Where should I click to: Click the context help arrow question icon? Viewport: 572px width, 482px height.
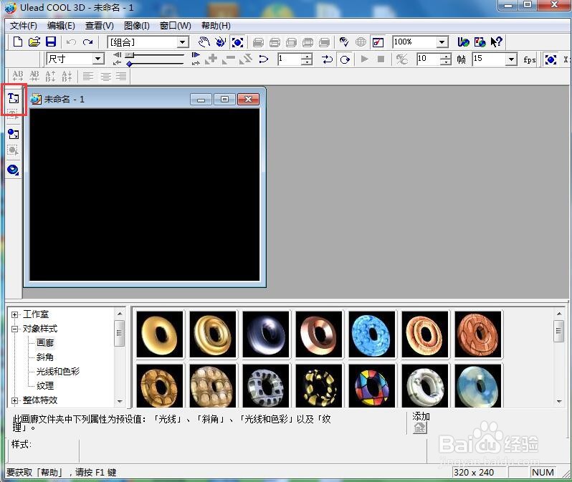point(497,42)
